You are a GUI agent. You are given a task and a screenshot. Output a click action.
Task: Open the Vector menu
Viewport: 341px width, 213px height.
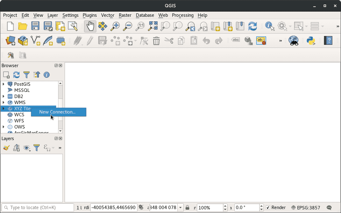coord(107,15)
